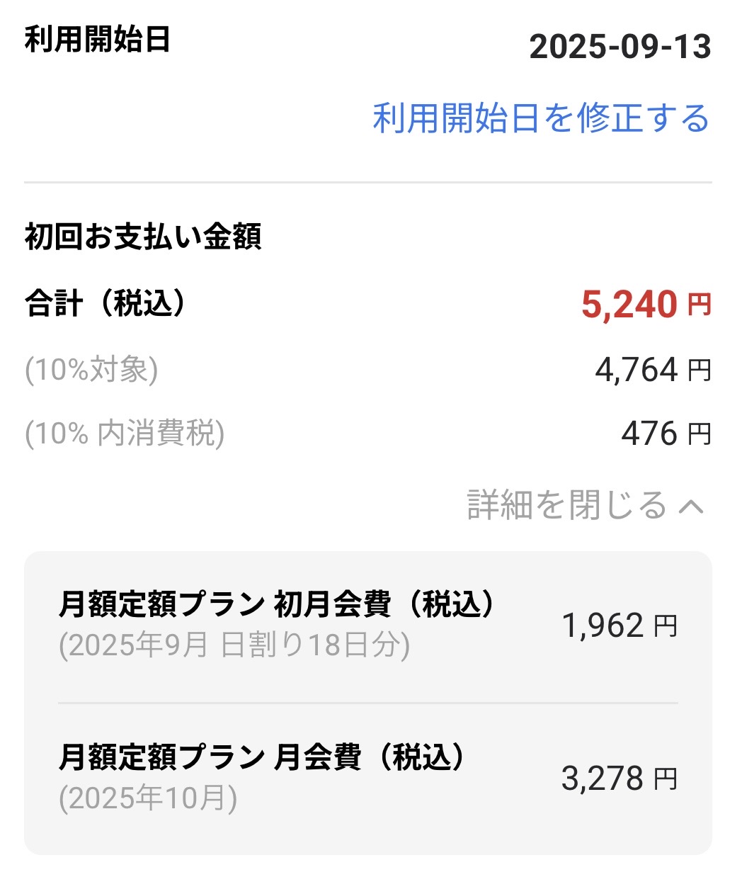Select the 2025-09-13 start date value
The image size is (742, 877).
[620, 47]
